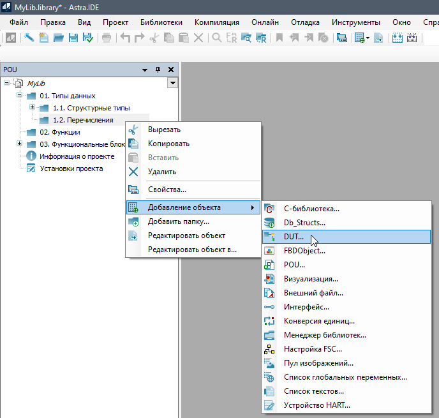The height and width of the screenshot is (418, 439).
Task: Choose Удалить in the context menu
Action: 161,172
